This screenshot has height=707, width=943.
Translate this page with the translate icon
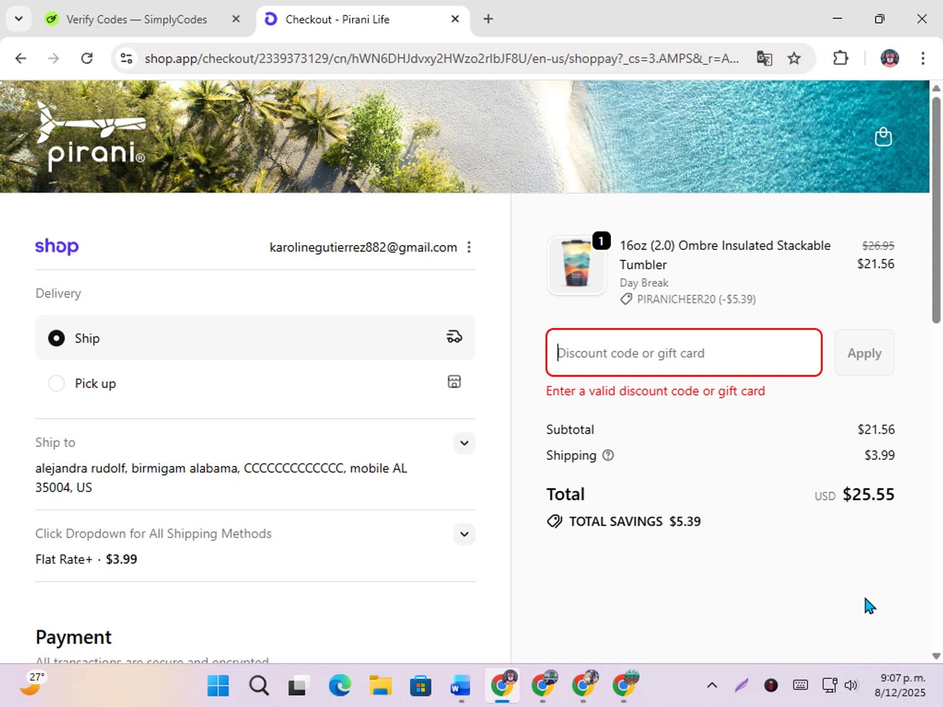(x=764, y=58)
